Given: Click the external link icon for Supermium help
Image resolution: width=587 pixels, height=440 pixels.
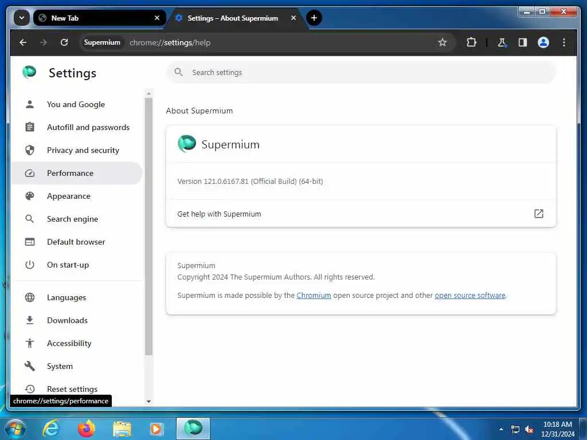Looking at the screenshot, I should (x=538, y=214).
